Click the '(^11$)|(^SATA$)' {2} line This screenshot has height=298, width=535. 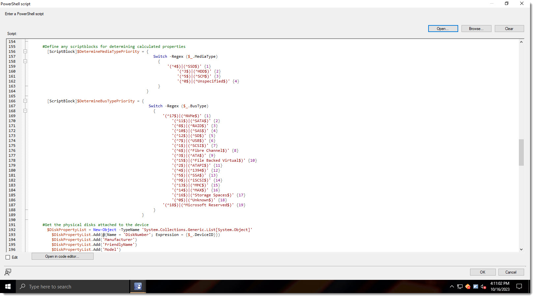click(x=196, y=121)
